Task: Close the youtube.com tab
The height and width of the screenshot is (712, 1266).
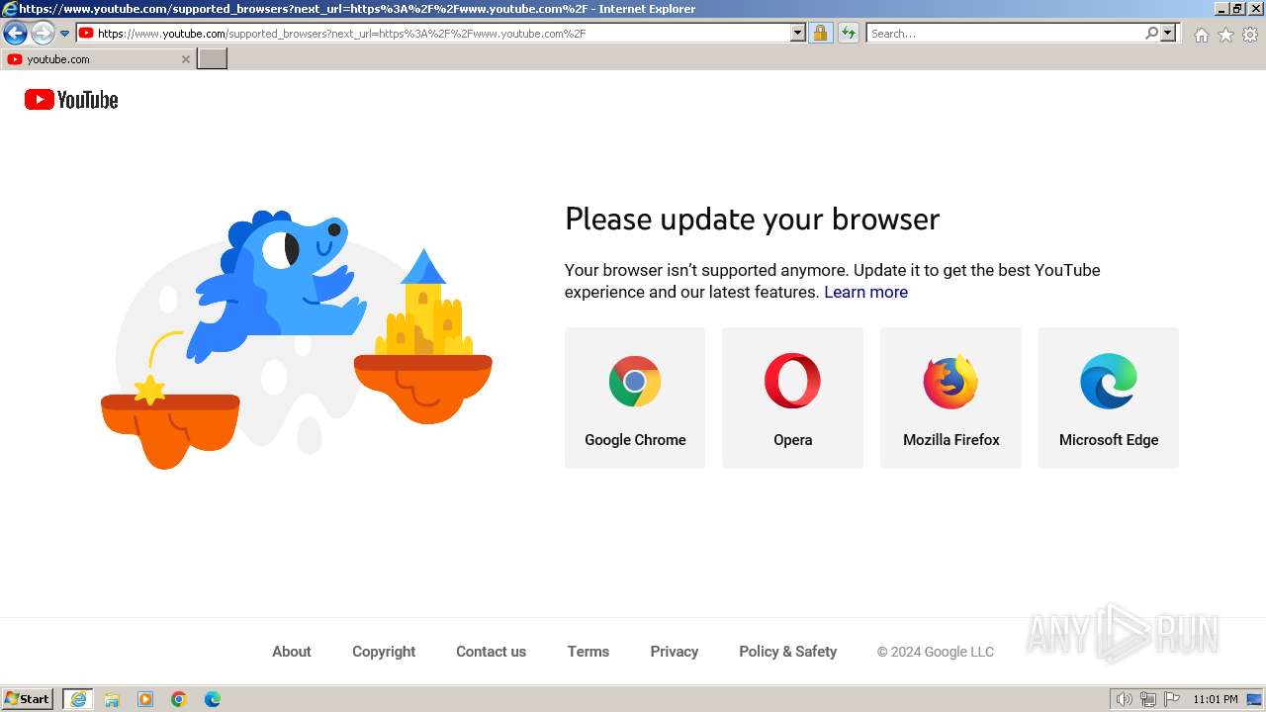Action: point(185,59)
